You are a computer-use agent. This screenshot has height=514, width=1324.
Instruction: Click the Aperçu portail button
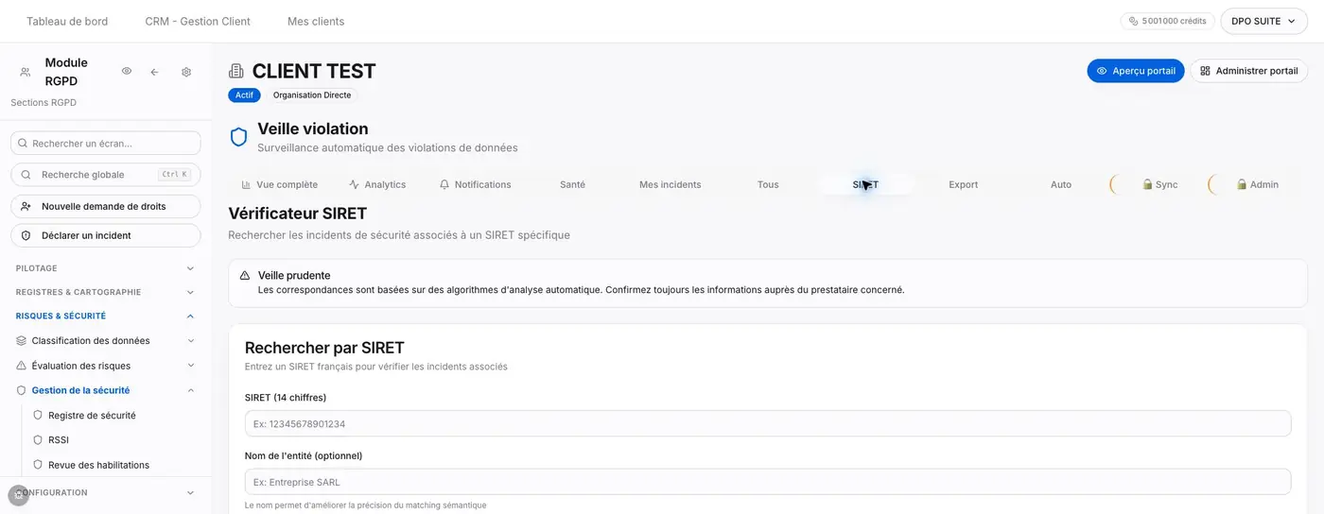[x=1136, y=71]
